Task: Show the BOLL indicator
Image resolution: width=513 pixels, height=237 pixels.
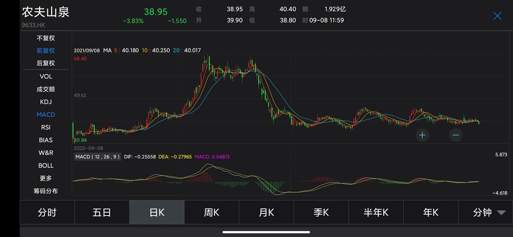Action: (46, 165)
